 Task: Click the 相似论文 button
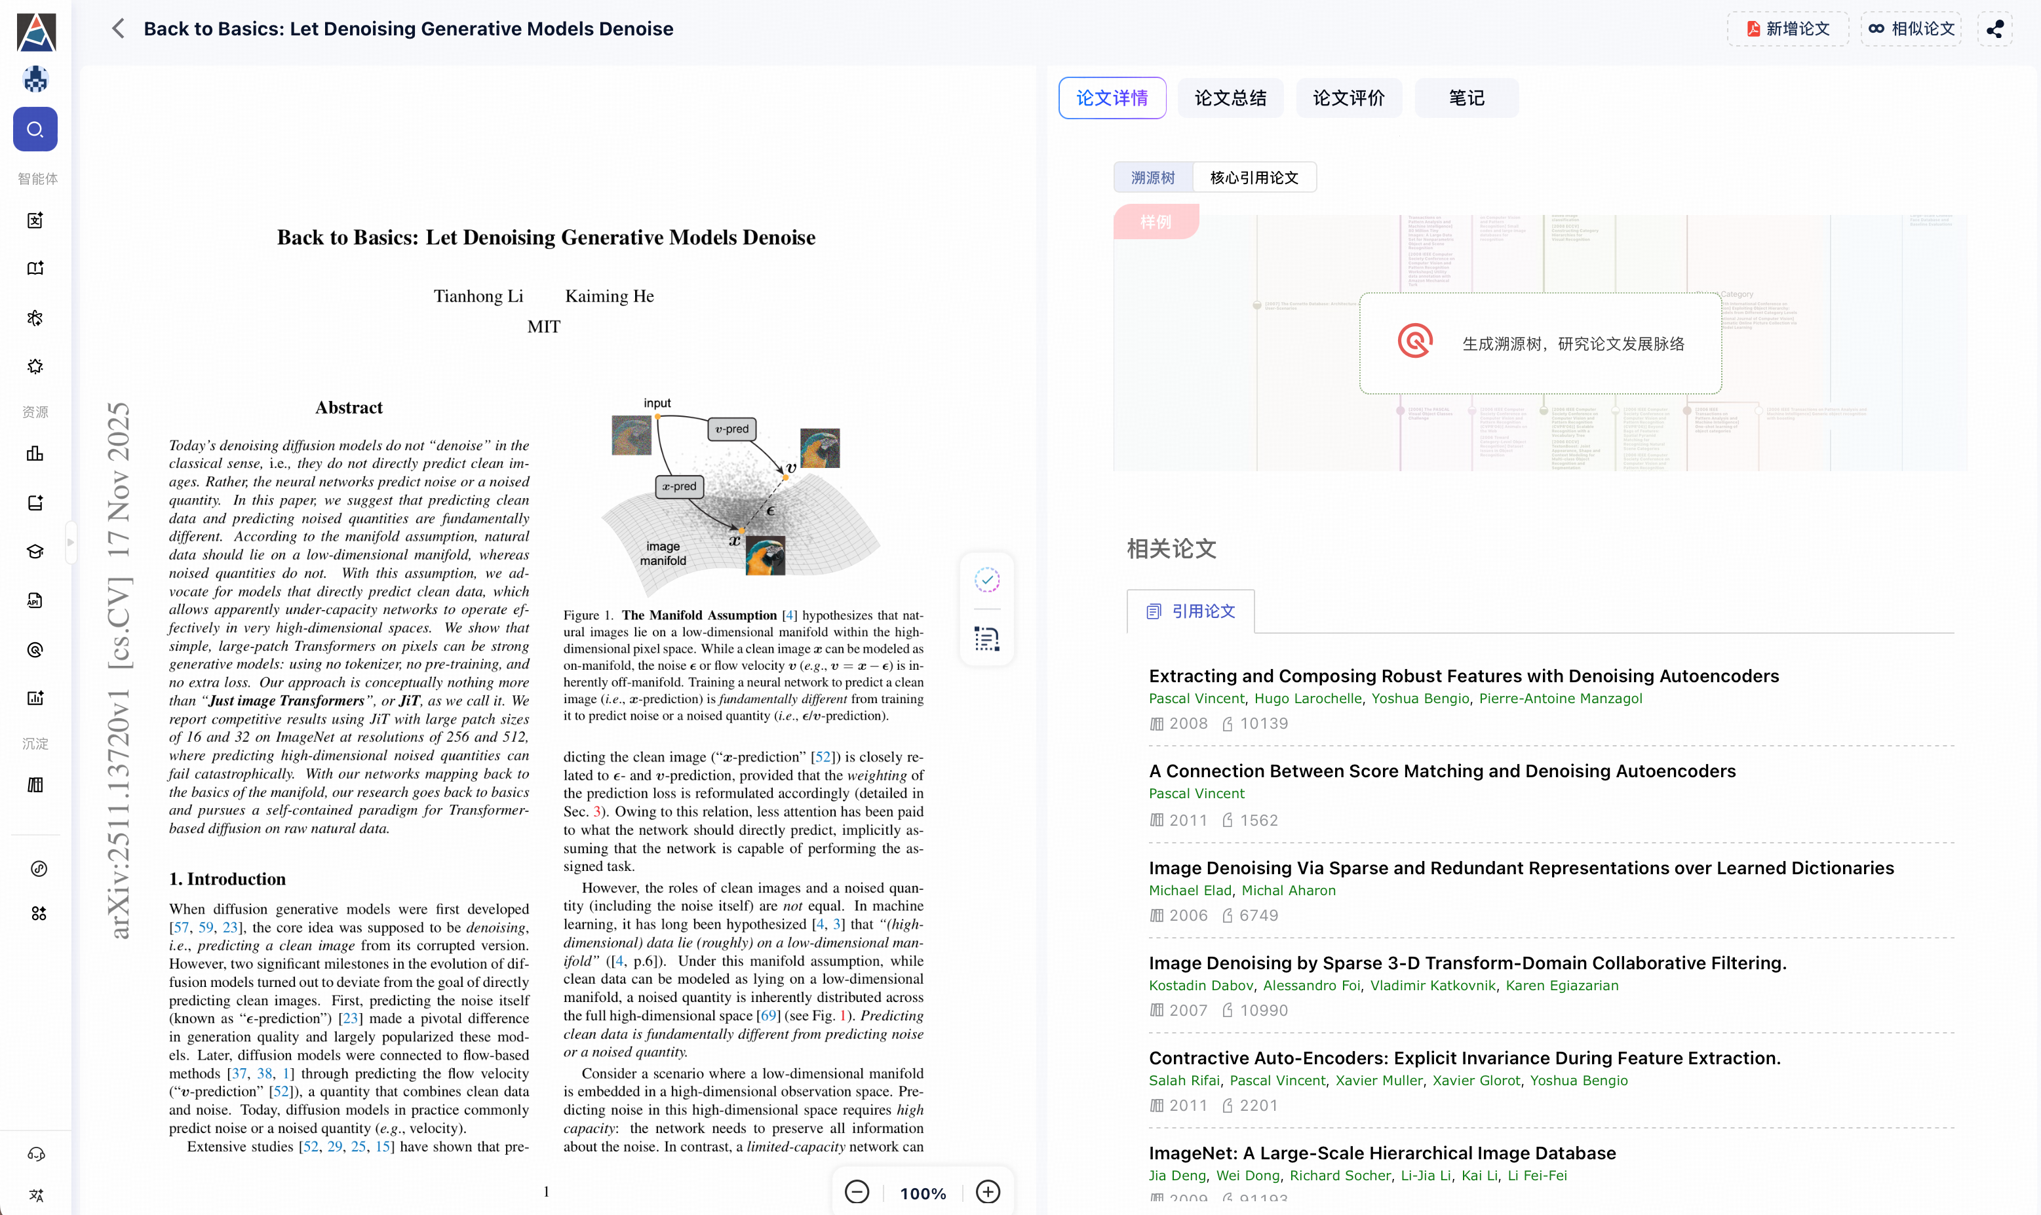[1912, 29]
